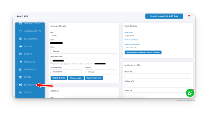Open the Users sidebar label
Screen dimensions: 208x114
coord(27,77)
